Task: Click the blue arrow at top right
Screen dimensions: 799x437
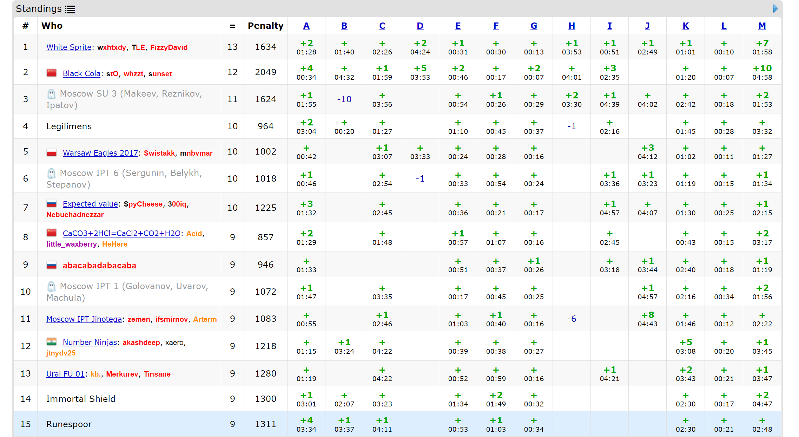Action: pyautogui.click(x=775, y=8)
